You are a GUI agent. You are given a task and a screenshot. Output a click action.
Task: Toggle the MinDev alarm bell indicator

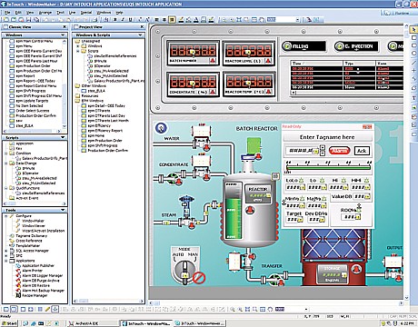(x=302, y=199)
